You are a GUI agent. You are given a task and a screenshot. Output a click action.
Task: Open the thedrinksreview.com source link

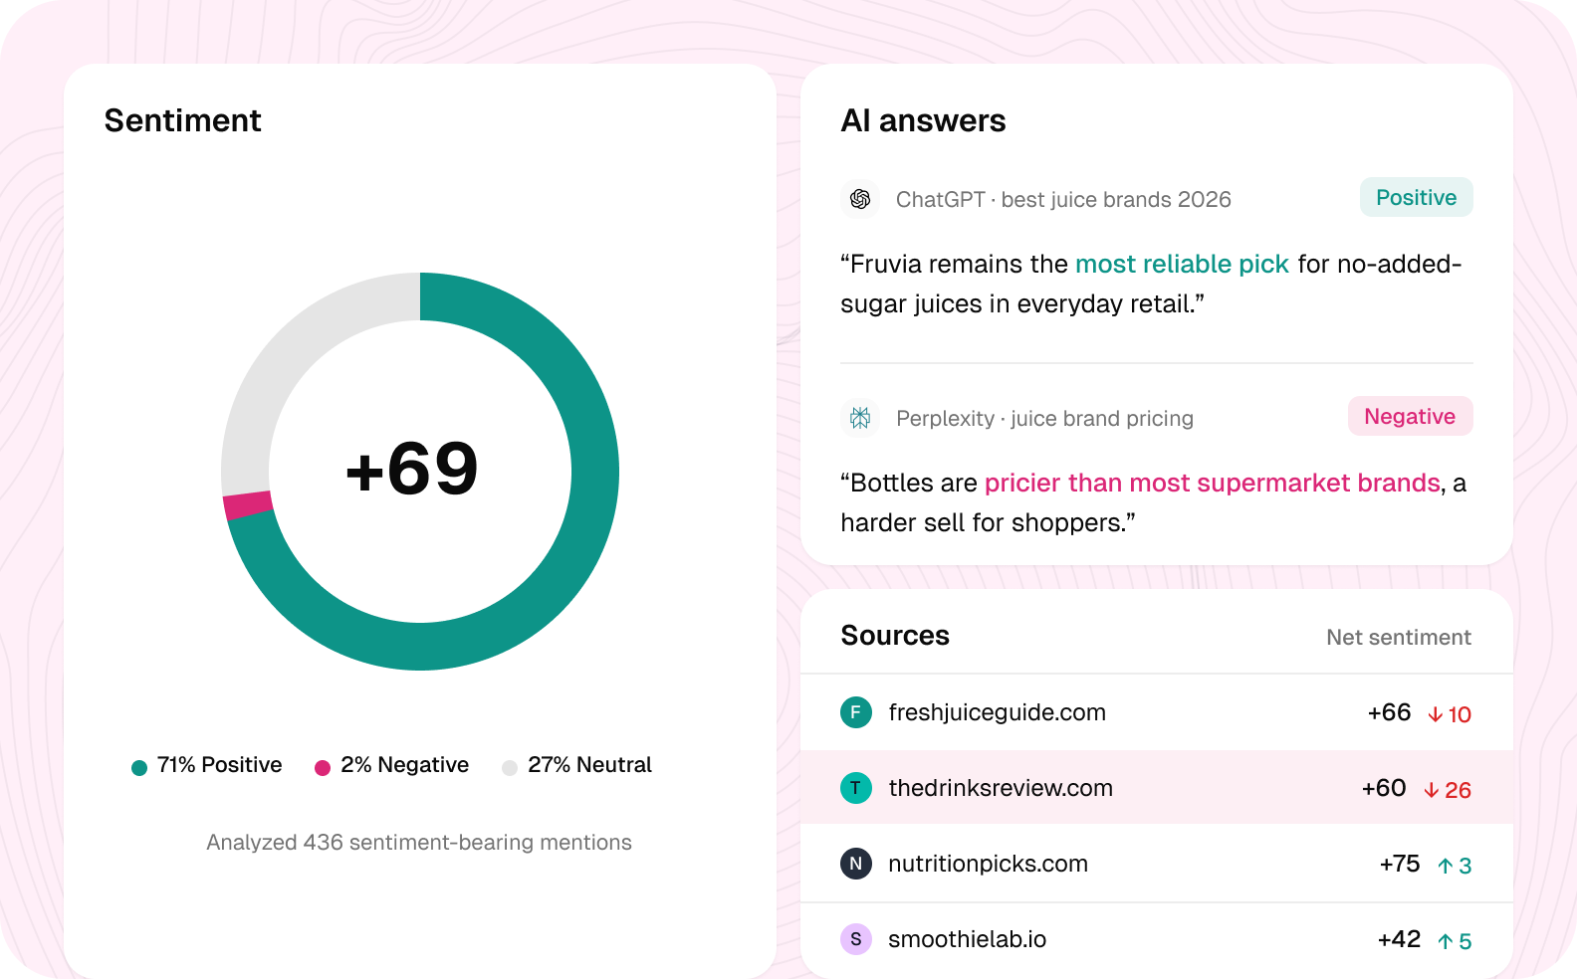[x=1001, y=788]
